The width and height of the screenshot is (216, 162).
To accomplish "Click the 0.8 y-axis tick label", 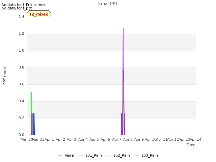I will tap(21, 67).
